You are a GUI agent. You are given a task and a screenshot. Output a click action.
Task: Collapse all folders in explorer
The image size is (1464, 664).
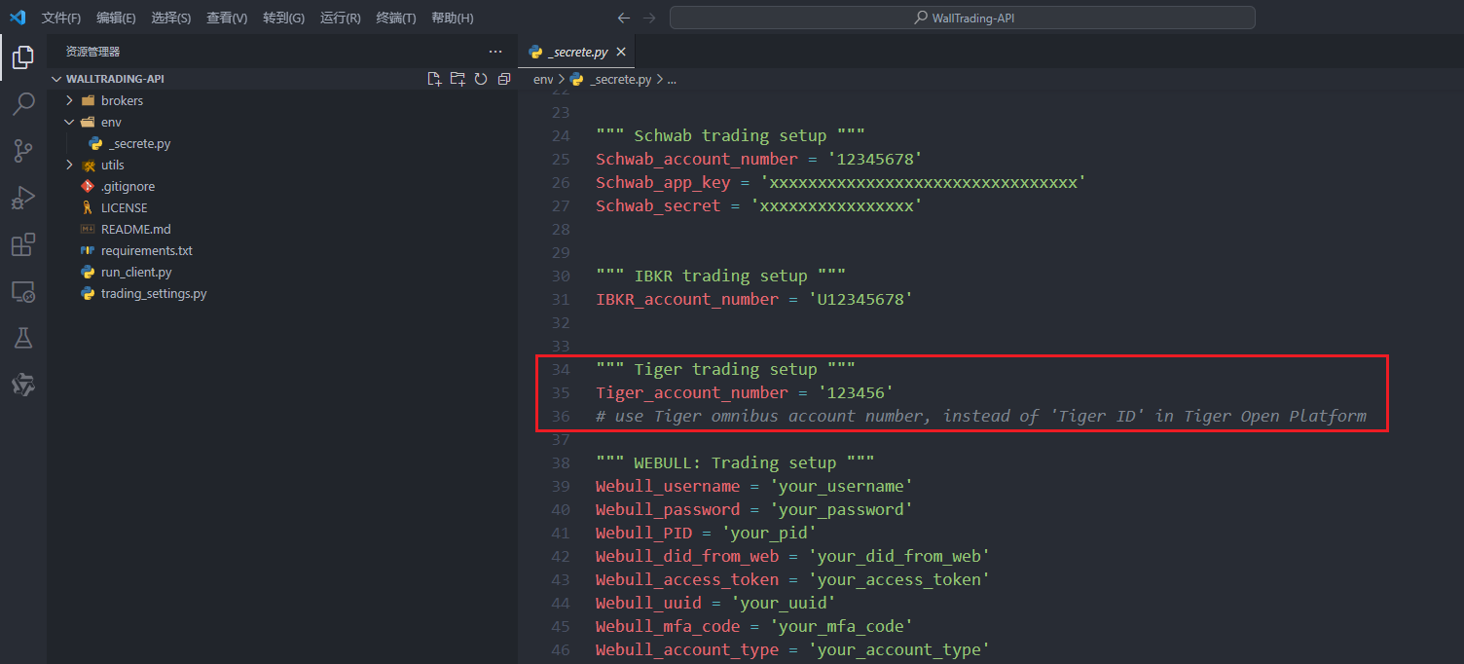click(x=503, y=79)
